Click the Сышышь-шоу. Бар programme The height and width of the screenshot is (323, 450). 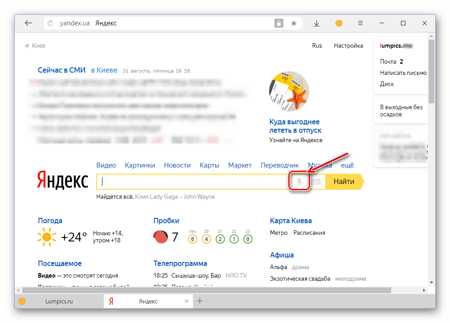[x=196, y=275]
